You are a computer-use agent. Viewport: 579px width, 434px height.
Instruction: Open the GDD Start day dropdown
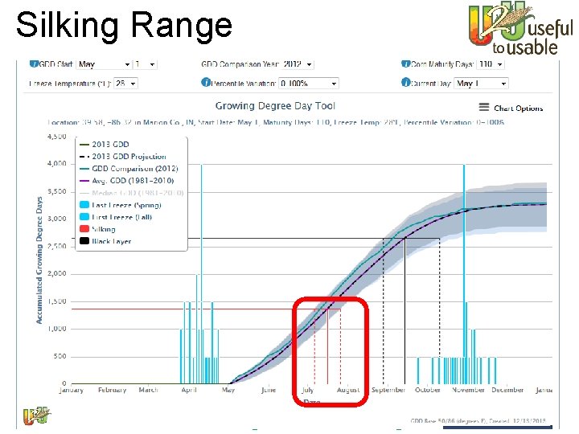145,64
